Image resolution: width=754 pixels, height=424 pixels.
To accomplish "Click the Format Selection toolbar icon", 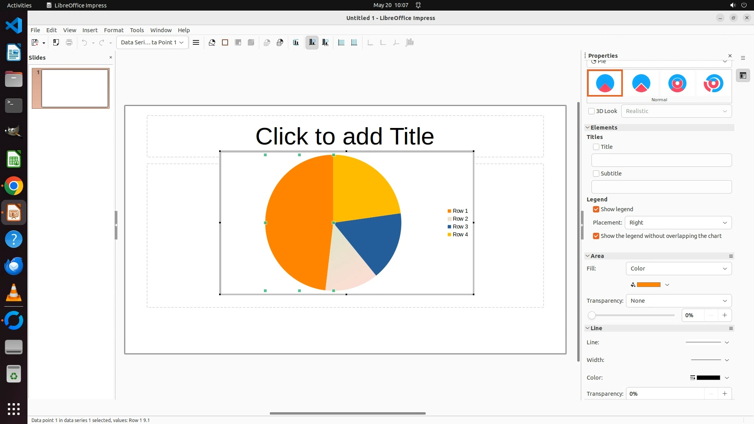I will [x=196, y=42].
